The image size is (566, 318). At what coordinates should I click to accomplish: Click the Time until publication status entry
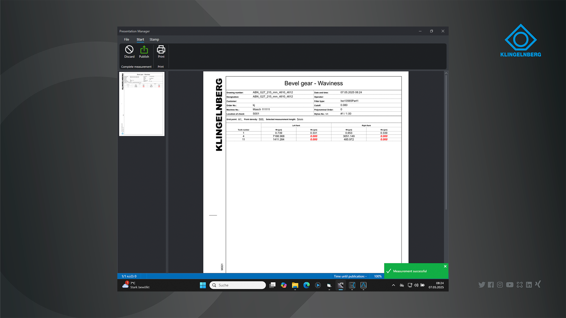tap(350, 276)
